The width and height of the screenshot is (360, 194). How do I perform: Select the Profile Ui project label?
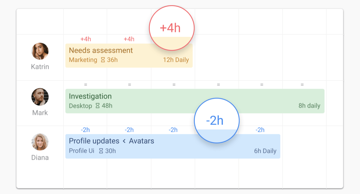[x=82, y=151]
